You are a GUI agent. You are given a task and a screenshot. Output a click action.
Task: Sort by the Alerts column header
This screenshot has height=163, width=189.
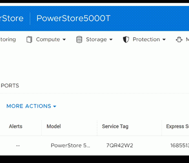pyautogui.click(x=16, y=126)
